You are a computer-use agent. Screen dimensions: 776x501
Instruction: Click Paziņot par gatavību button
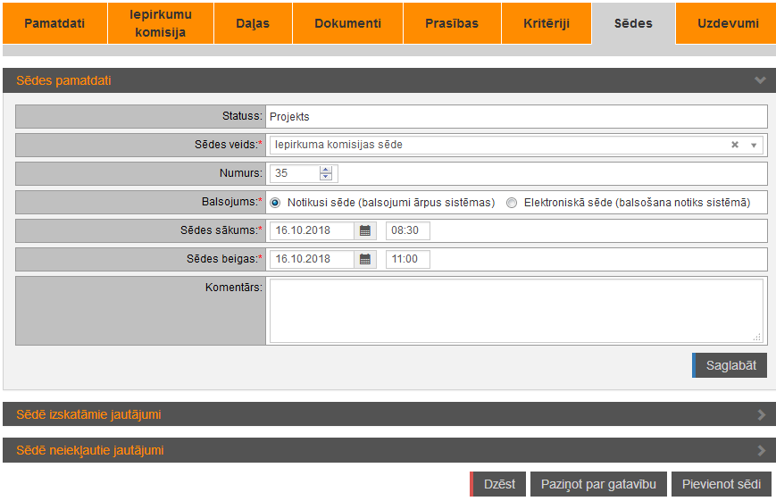pyautogui.click(x=598, y=484)
